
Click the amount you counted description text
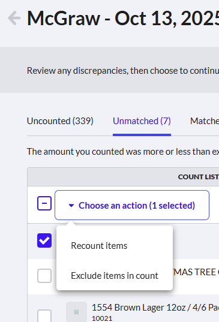click(x=123, y=152)
